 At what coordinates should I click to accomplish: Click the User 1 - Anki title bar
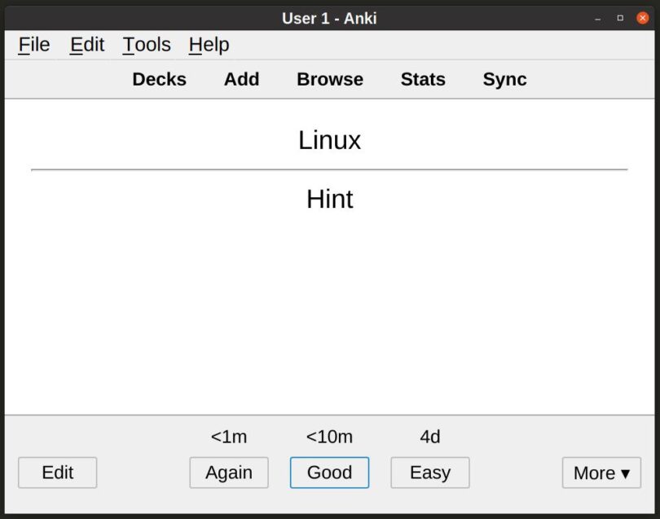pyautogui.click(x=329, y=18)
